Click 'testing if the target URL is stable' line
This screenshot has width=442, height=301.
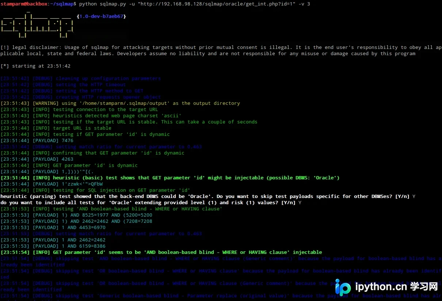click(129, 122)
